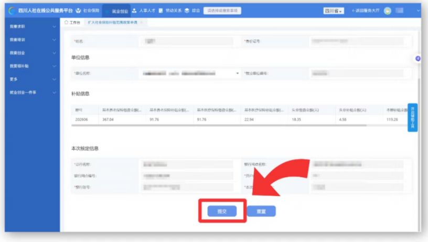Viewport: 428px width, 242px height.
Task: Click the 劳动关系 document icon
Action: coord(161,10)
